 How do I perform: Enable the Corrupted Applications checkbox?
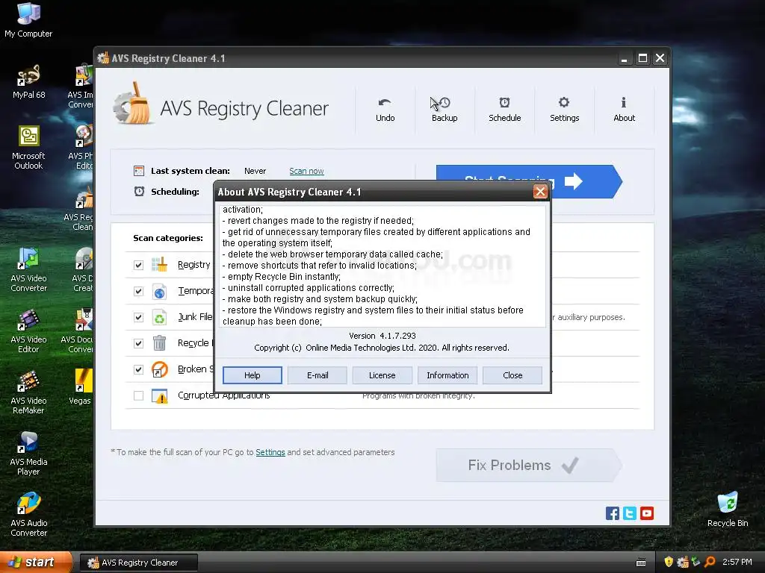(x=138, y=395)
